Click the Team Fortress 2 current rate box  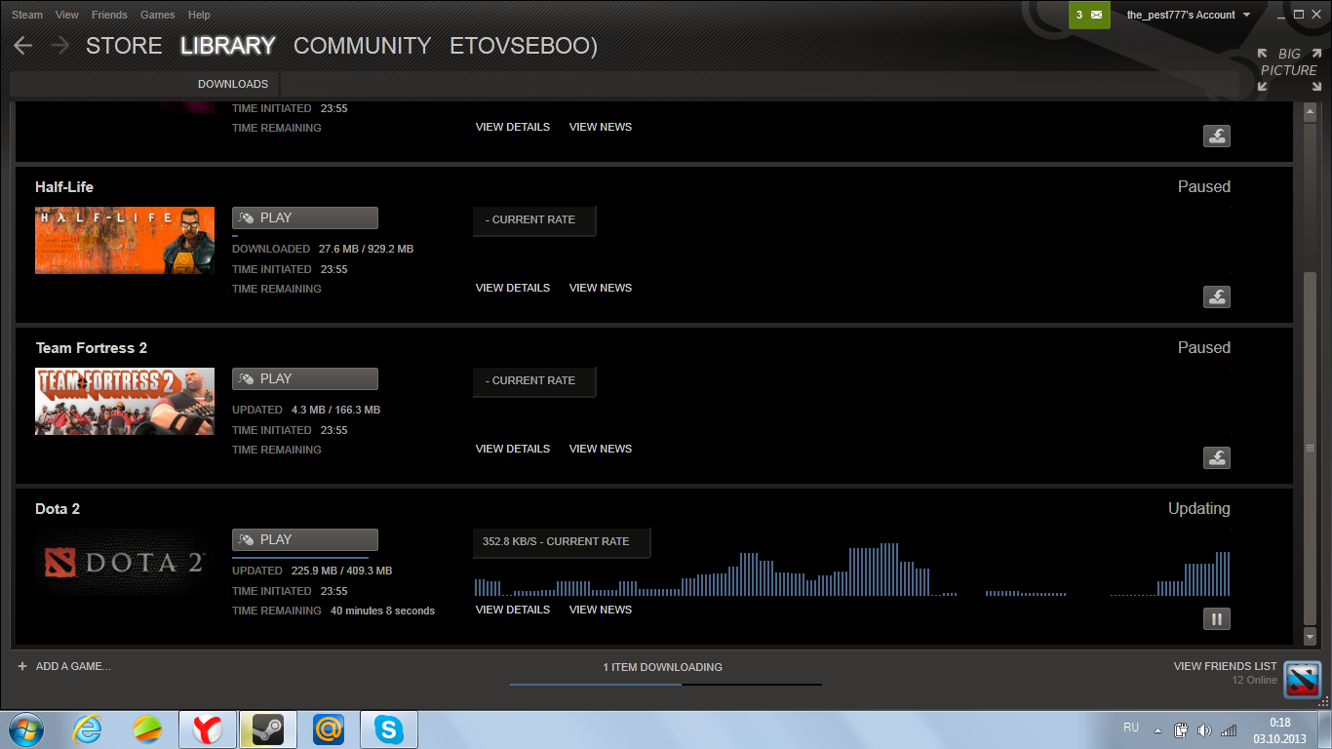click(x=534, y=381)
